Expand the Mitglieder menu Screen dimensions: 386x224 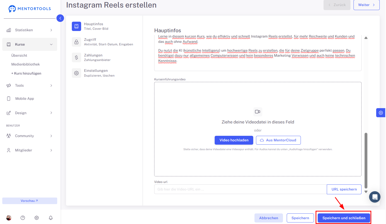tap(30, 150)
